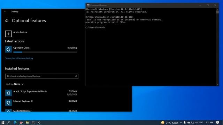
Task: Click the plus icon to add a feature
Action: [8, 34]
